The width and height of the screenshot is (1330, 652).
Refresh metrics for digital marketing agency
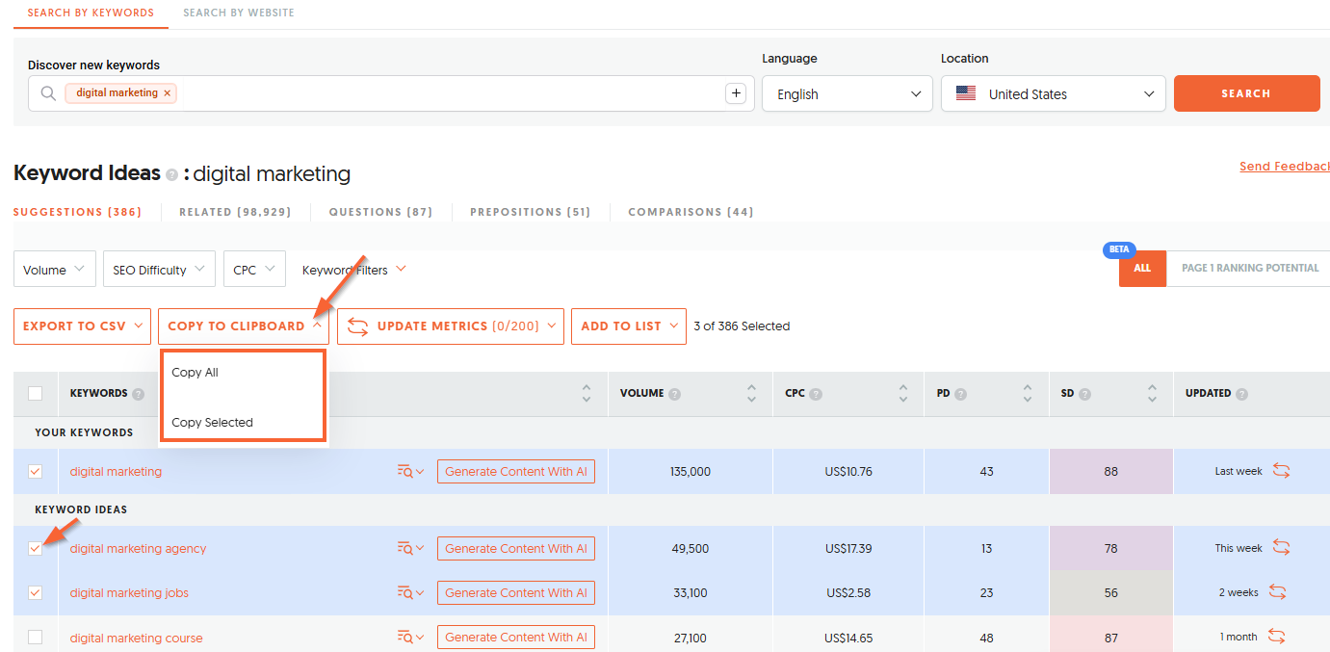click(1281, 548)
